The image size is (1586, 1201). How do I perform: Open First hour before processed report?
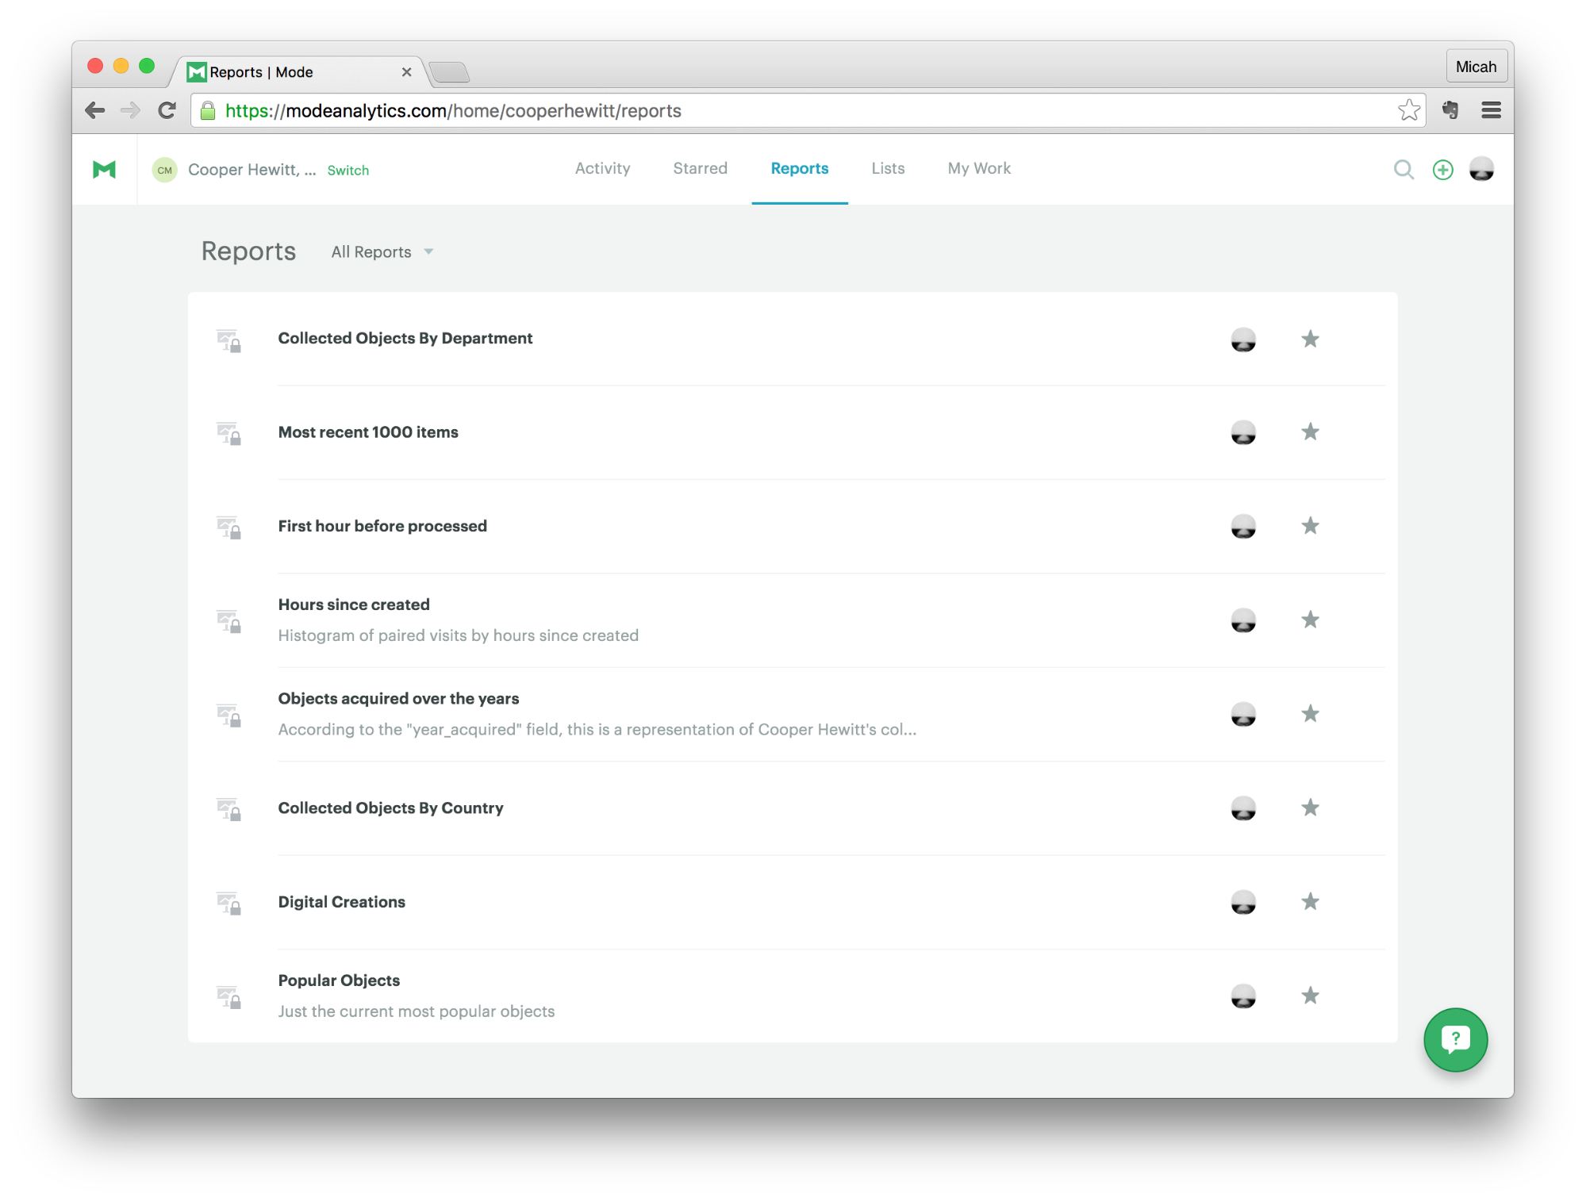pos(382,526)
